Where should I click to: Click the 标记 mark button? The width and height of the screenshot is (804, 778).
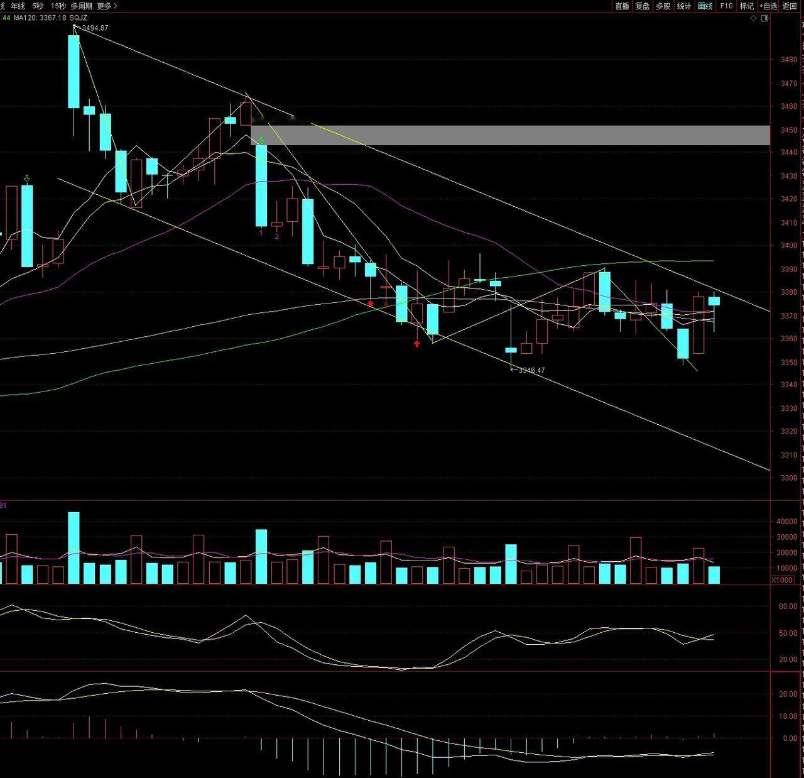(746, 6)
